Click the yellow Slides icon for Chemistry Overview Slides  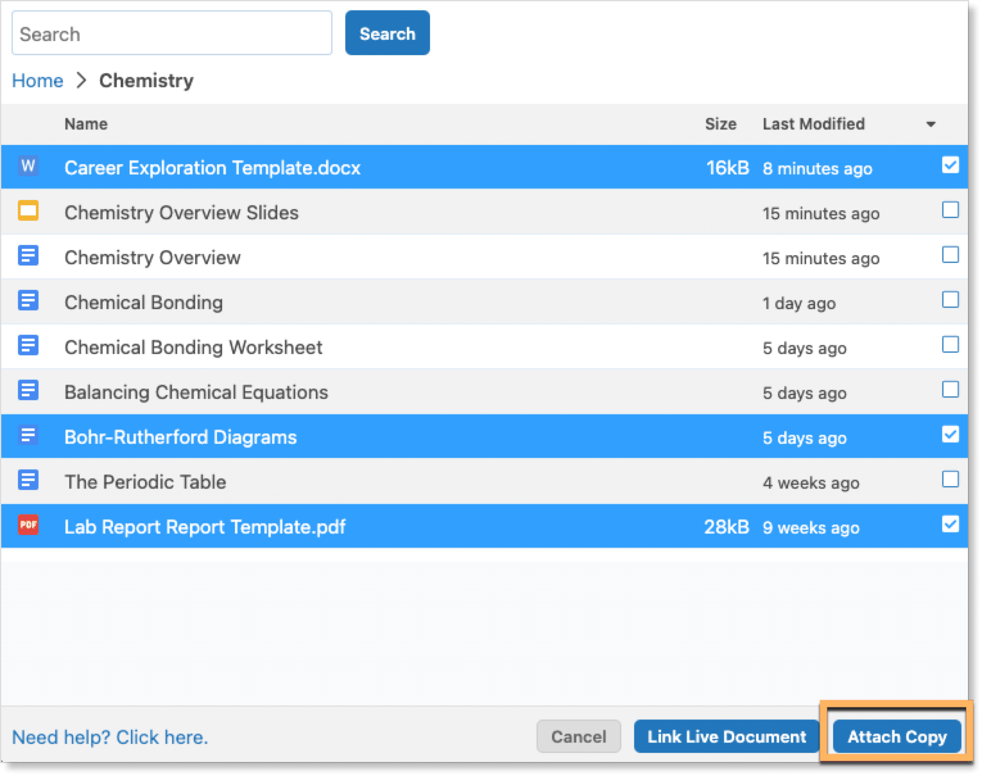coord(28,211)
